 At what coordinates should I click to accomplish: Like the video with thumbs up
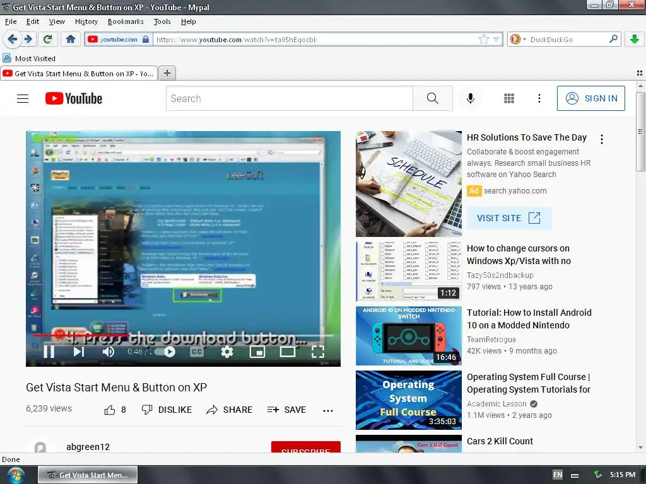pyautogui.click(x=110, y=410)
